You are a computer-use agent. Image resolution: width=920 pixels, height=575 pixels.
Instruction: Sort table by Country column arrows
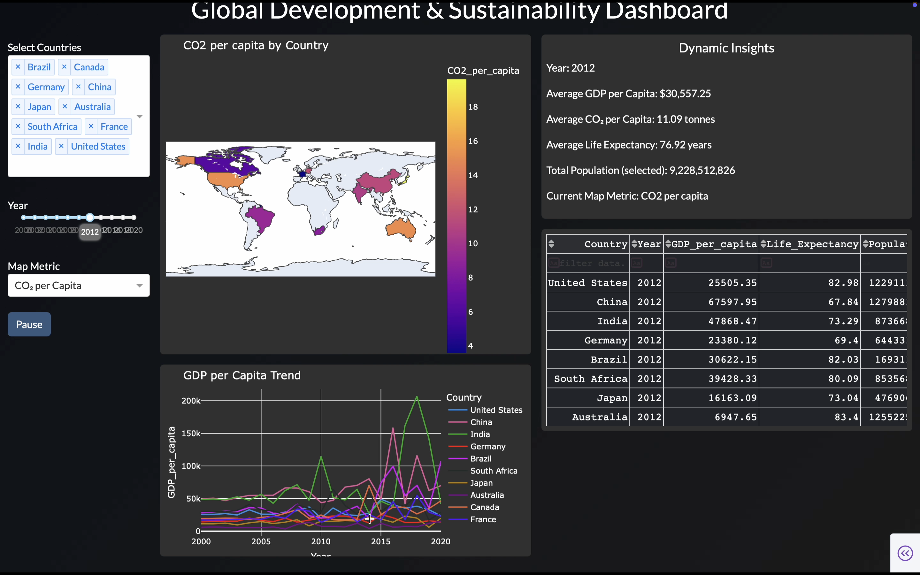(x=551, y=244)
